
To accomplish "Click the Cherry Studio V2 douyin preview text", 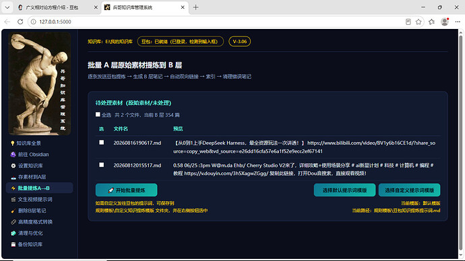I will [303, 170].
